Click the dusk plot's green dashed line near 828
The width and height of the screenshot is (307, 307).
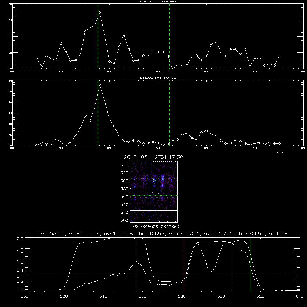point(98,113)
